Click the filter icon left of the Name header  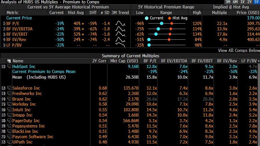(9, 61)
